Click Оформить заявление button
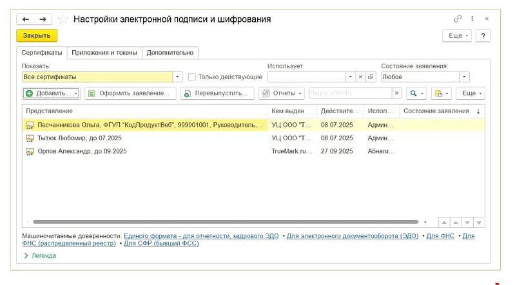Image resolution: width=515 pixels, height=285 pixels. point(130,93)
